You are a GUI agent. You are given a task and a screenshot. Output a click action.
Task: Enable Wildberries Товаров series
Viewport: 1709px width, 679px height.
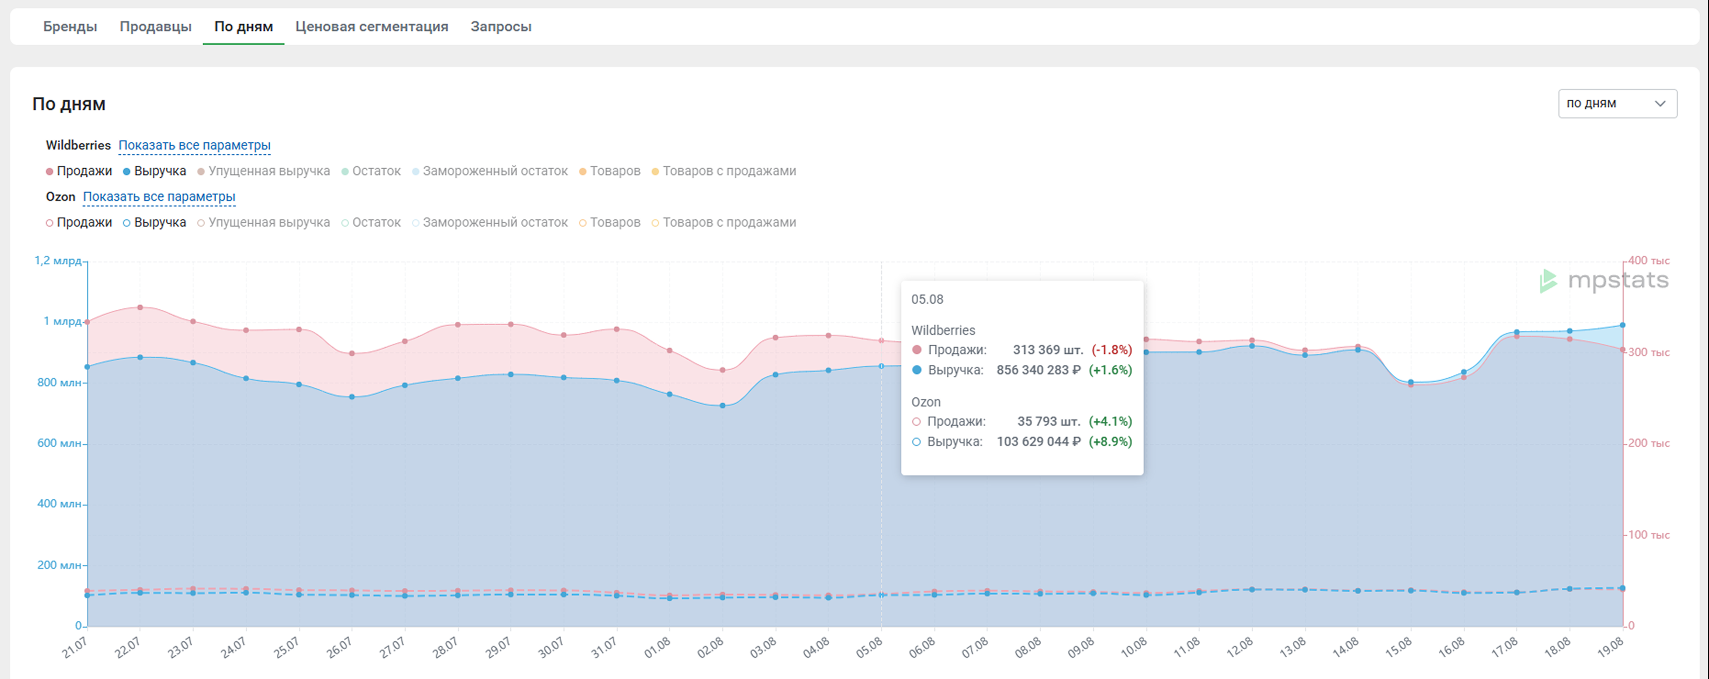click(x=610, y=171)
